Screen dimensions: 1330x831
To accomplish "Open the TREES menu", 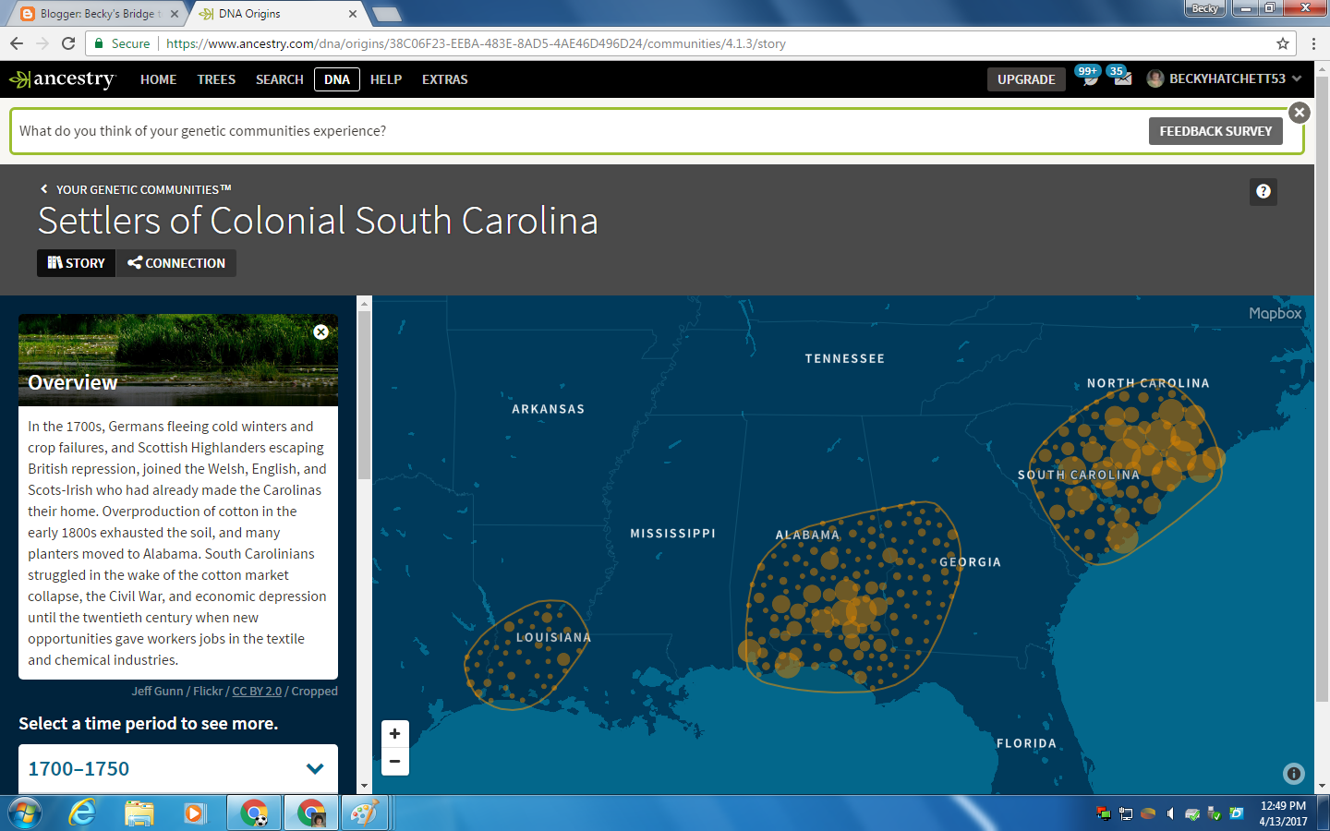I will (216, 79).
